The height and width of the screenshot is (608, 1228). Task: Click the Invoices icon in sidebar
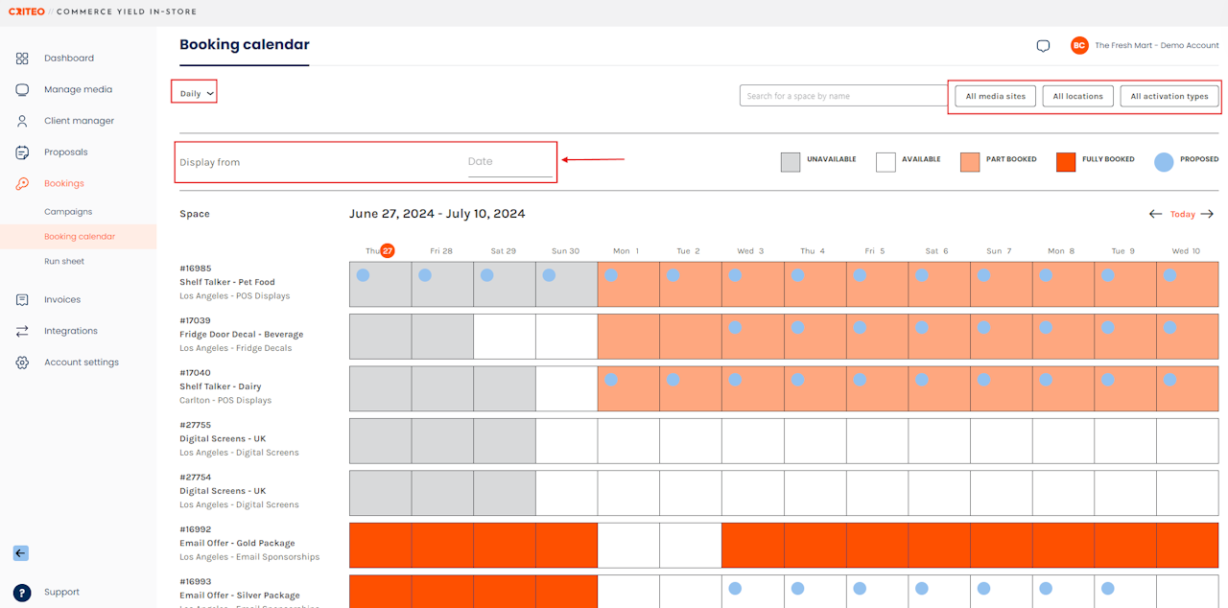22,300
